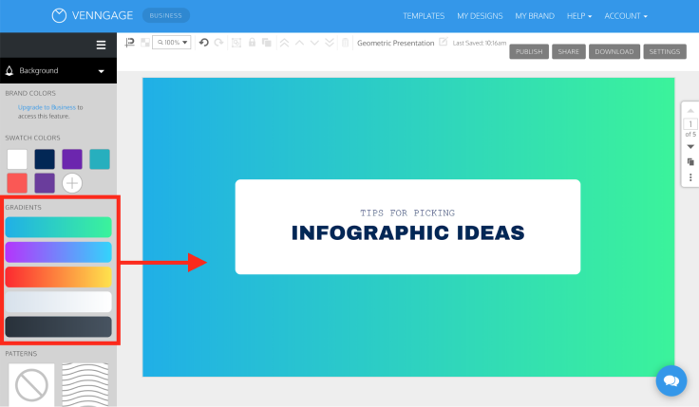Click the Business plan badge
699x407 pixels.
[x=166, y=15]
